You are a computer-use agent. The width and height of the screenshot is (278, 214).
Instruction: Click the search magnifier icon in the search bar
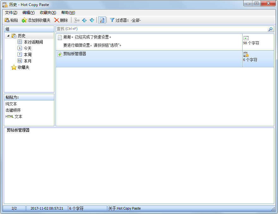click(x=270, y=29)
